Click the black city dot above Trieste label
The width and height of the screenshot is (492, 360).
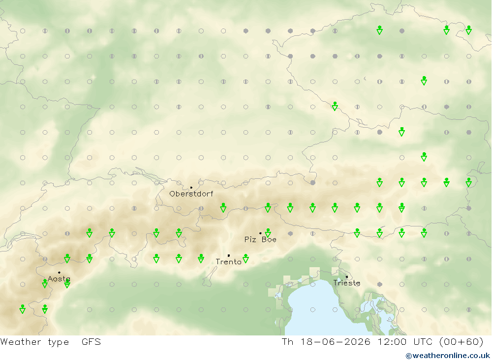pos(347,277)
